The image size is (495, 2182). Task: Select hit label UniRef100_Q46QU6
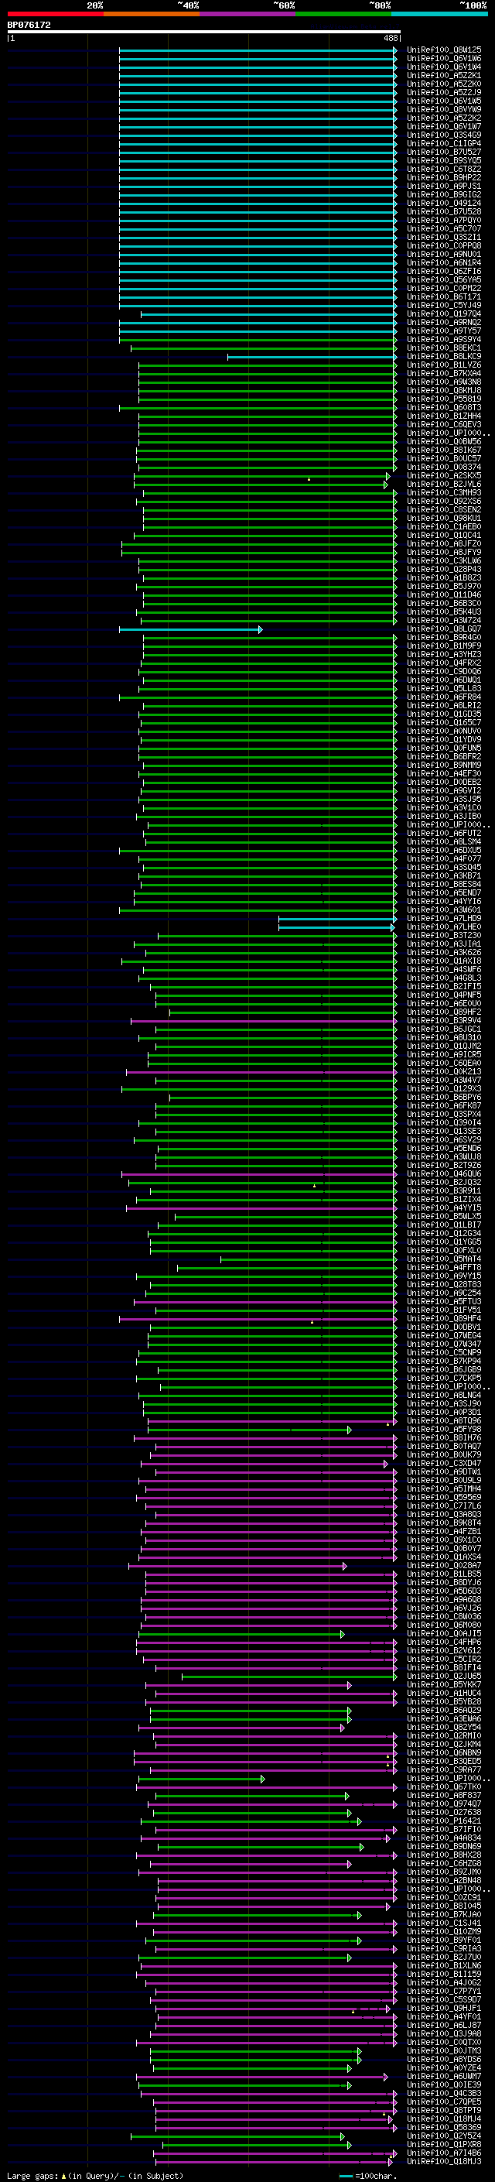click(x=443, y=1175)
